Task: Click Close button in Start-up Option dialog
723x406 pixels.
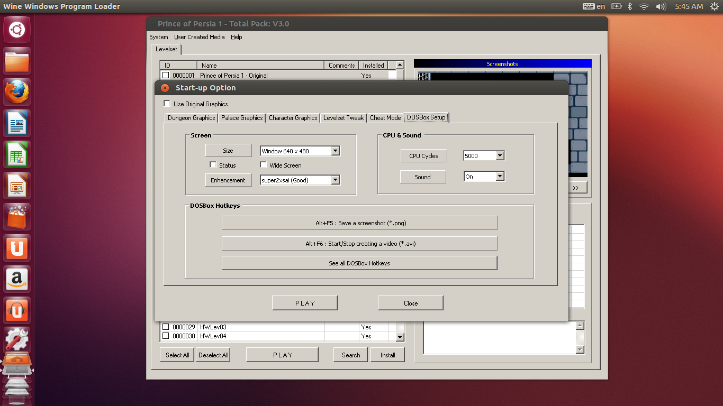Action: [x=411, y=303]
